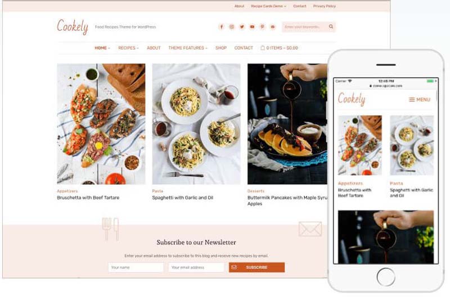Image resolution: width=450 pixels, height=300 pixels.
Task: Click the search magnifier icon
Action: pyautogui.click(x=331, y=26)
